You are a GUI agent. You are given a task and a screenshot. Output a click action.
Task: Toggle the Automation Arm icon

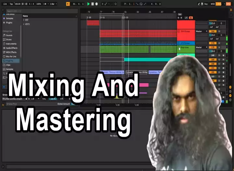106,4
